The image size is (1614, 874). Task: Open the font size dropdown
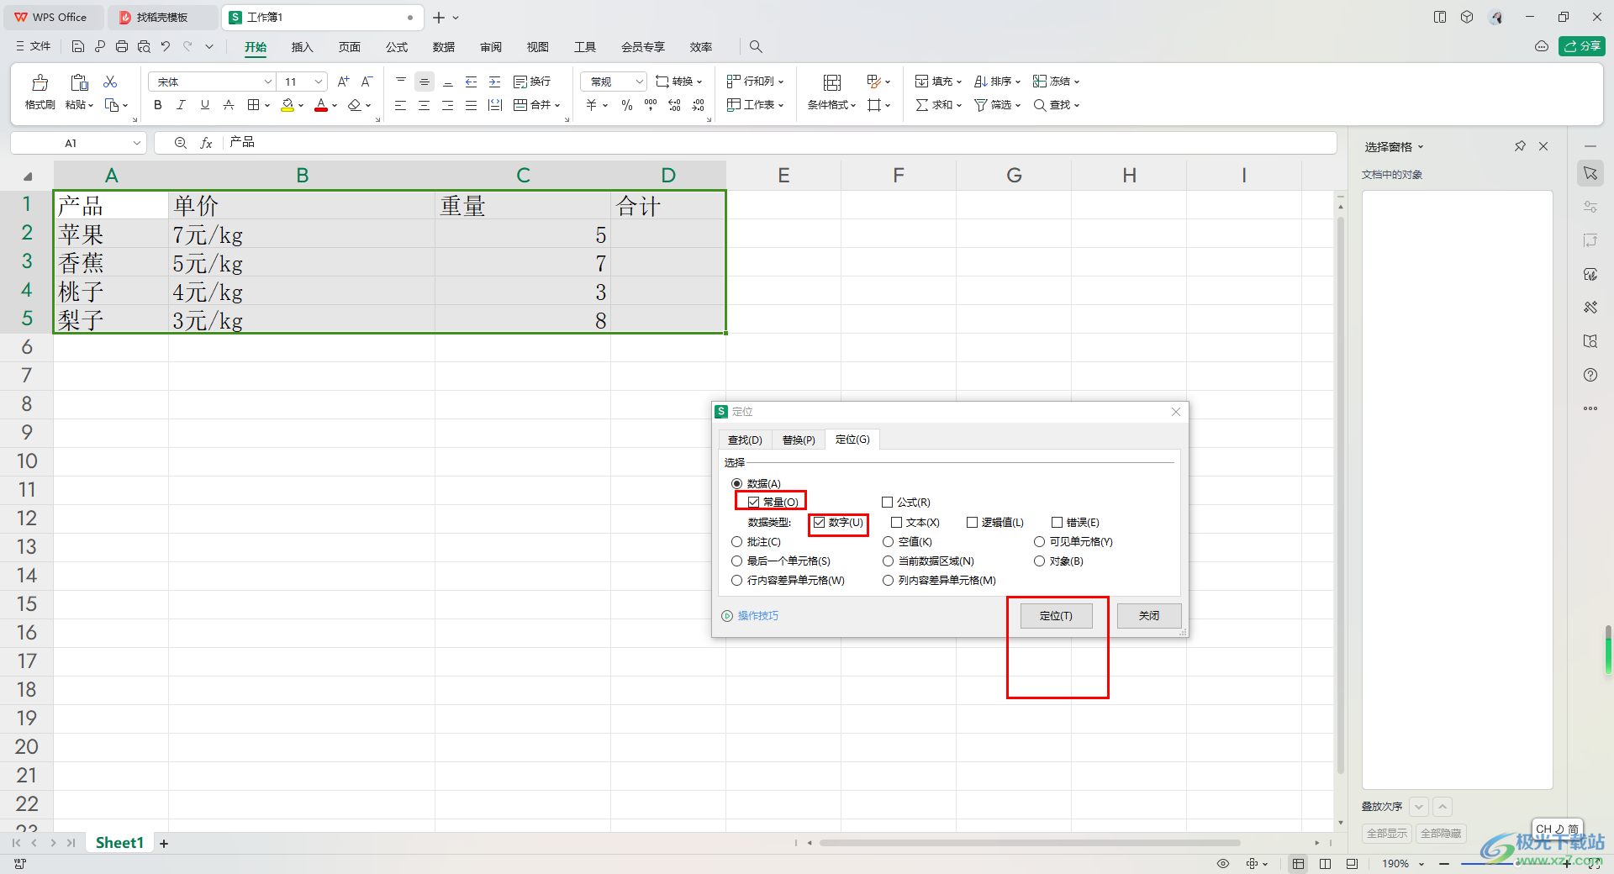coord(319,82)
